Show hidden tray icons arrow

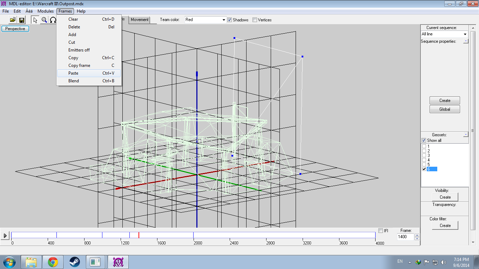410,262
